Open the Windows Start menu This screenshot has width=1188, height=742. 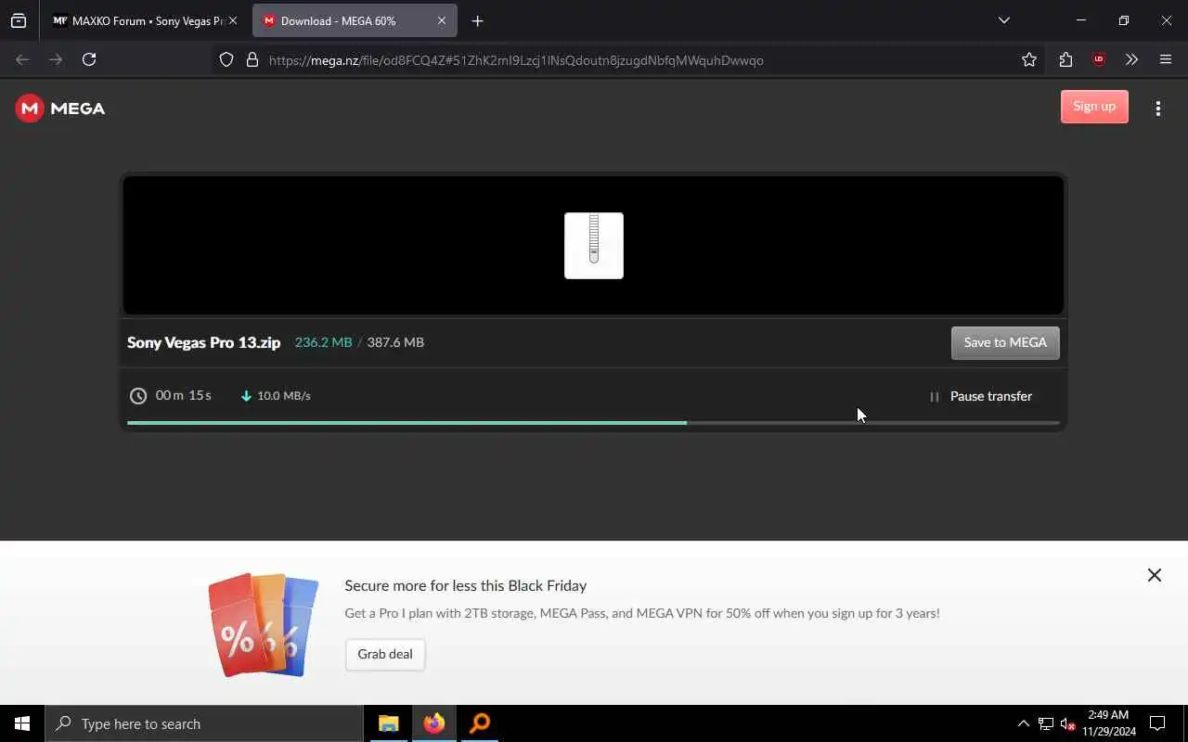[x=22, y=723]
